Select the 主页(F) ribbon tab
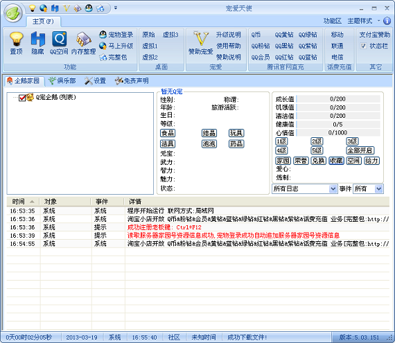The image size is (395, 343). 44,21
